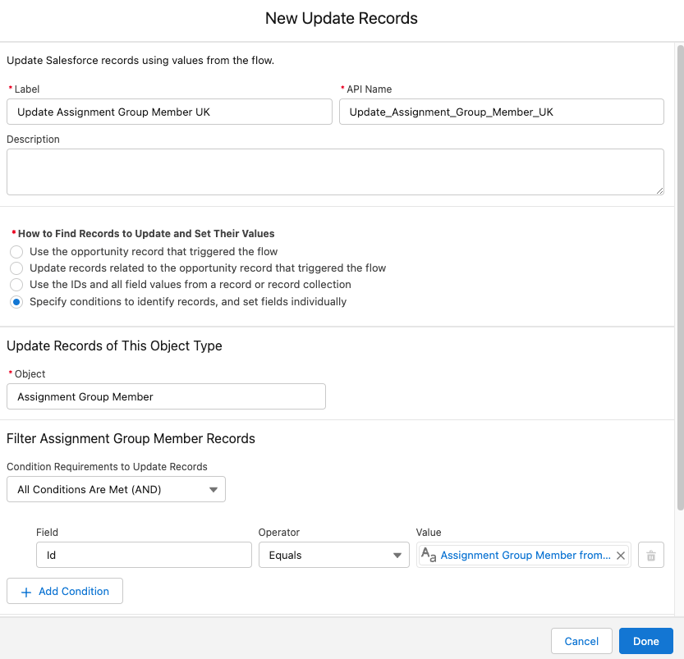Delete the Id condition with trash icon
This screenshot has width=684, height=659.
pos(651,556)
